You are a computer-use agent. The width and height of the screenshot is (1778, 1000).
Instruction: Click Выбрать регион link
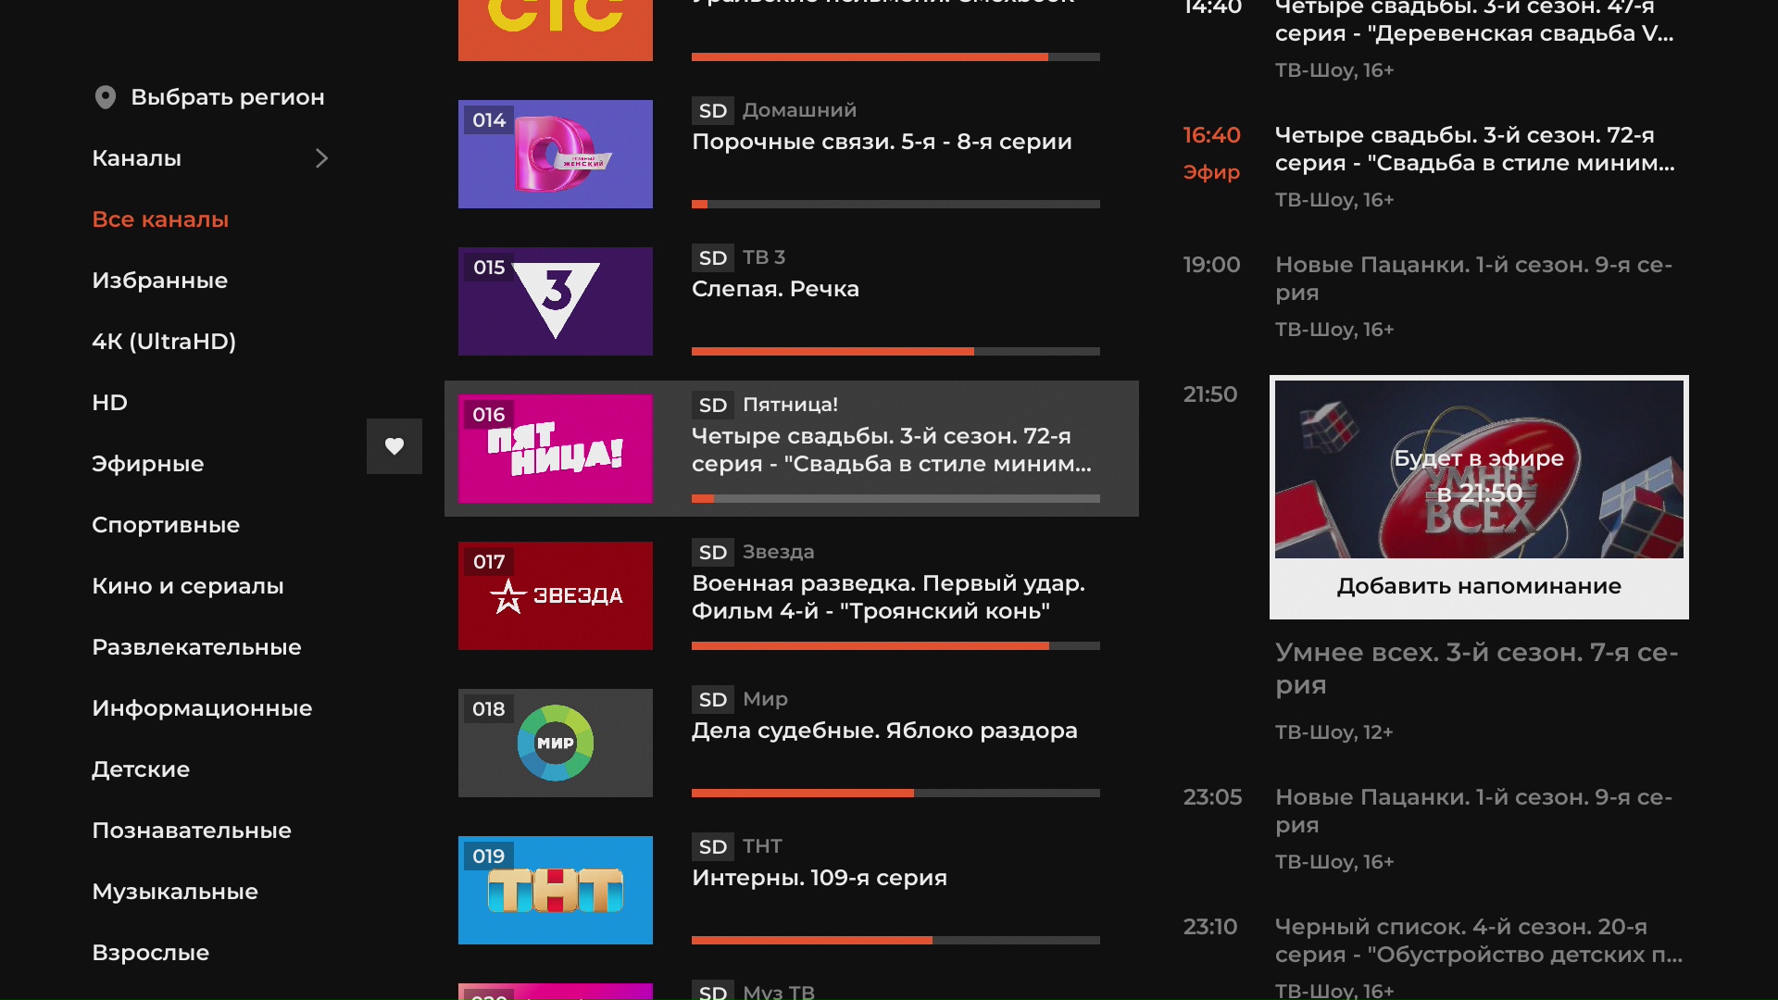(228, 97)
